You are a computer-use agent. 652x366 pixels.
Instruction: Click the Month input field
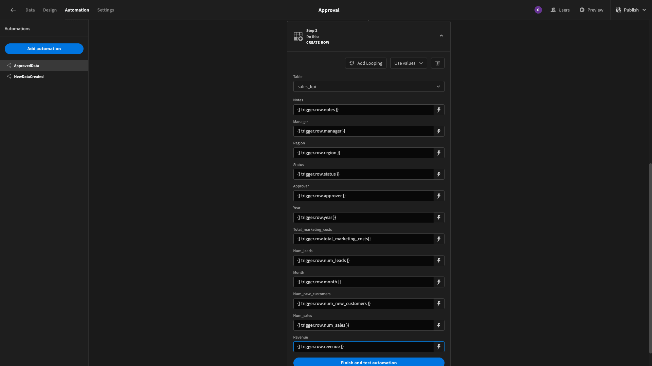[363, 282]
